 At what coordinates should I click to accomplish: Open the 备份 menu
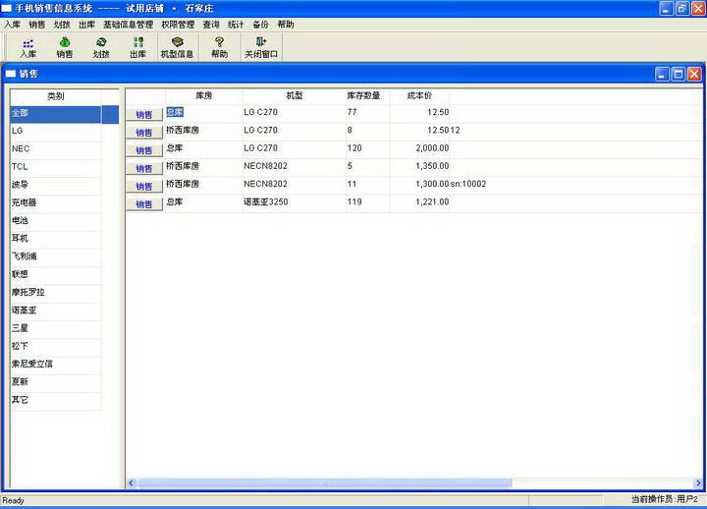(x=260, y=25)
